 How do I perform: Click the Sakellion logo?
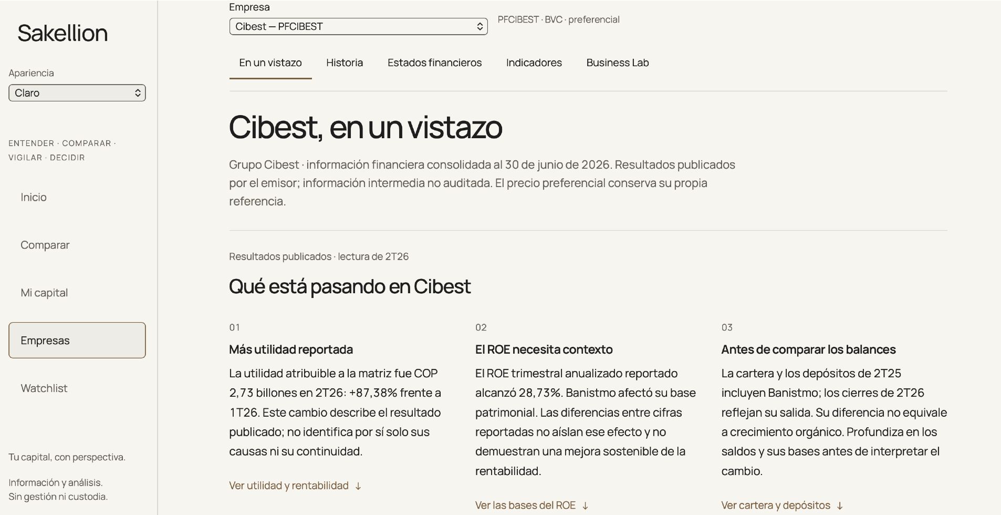click(x=62, y=33)
